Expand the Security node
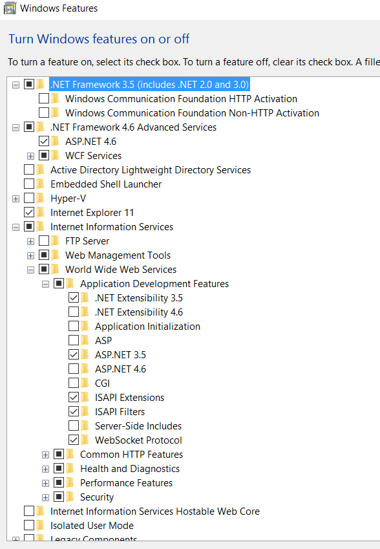Image resolution: width=380 pixels, height=549 pixels. coord(45,497)
